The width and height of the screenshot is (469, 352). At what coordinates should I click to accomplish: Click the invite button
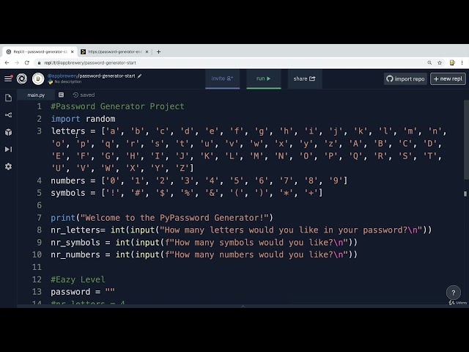tap(222, 78)
